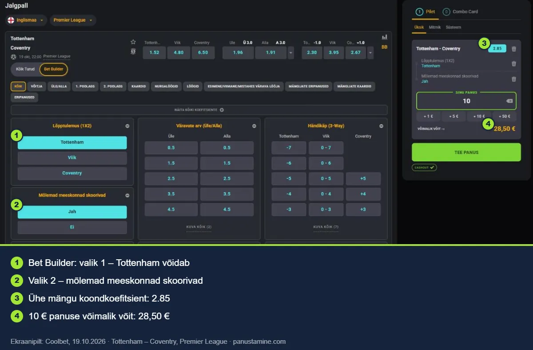Add +1 € to the stake
Screen dimensions: 533x350
pyautogui.click(x=428, y=117)
